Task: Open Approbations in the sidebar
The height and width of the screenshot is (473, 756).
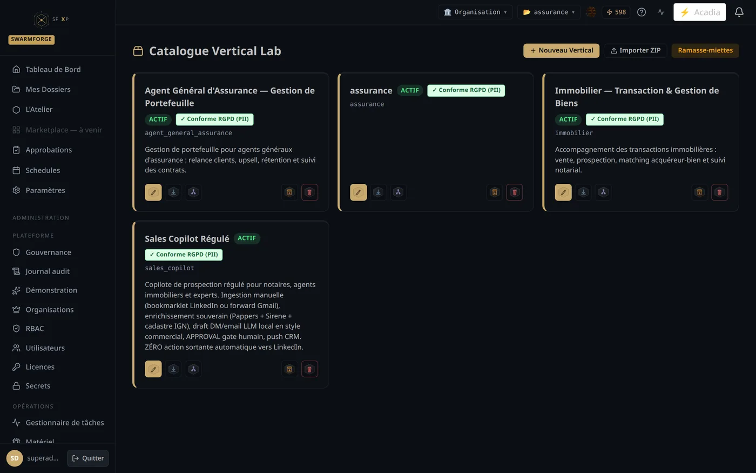Action: coord(57,150)
